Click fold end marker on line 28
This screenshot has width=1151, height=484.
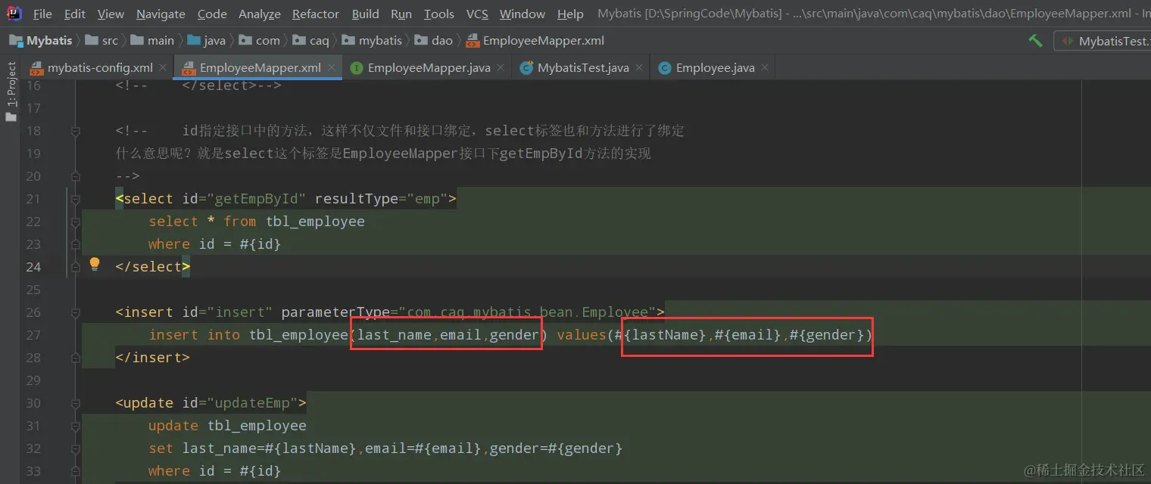tap(75, 358)
